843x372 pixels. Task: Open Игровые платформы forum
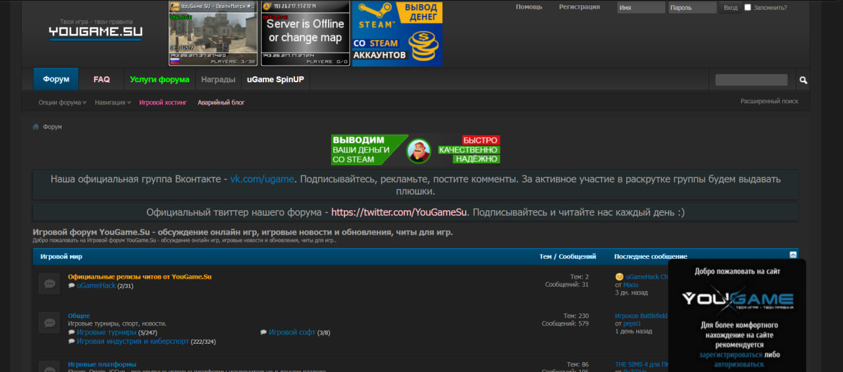[102, 364]
